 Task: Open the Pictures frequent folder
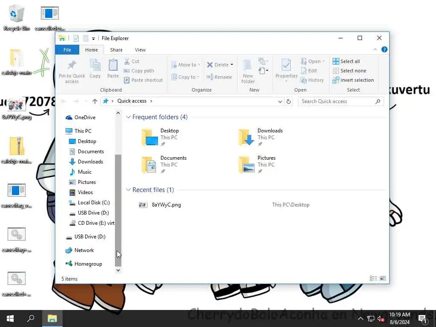click(257, 165)
